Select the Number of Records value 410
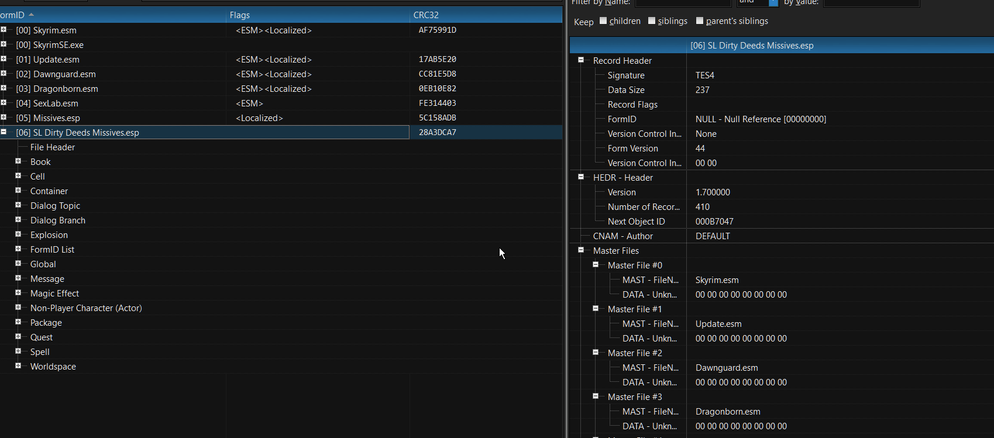 coord(703,207)
